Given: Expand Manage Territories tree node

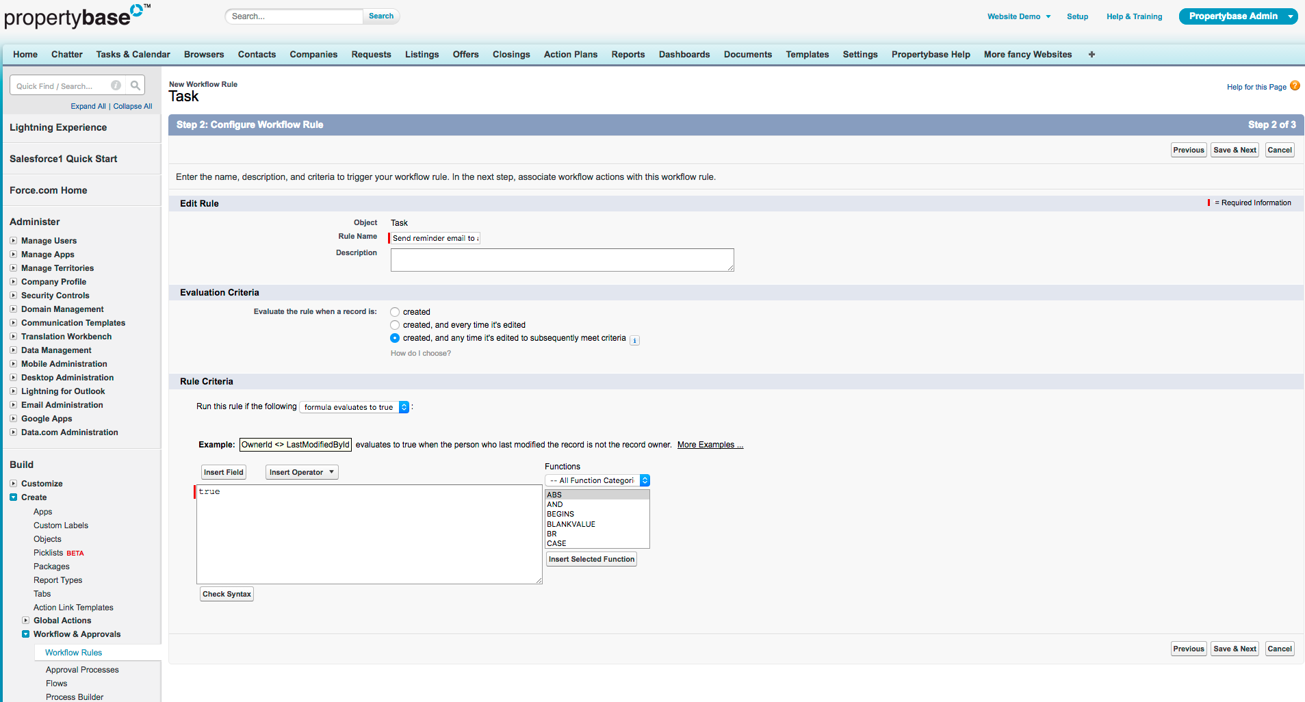Looking at the screenshot, I should tap(13, 268).
